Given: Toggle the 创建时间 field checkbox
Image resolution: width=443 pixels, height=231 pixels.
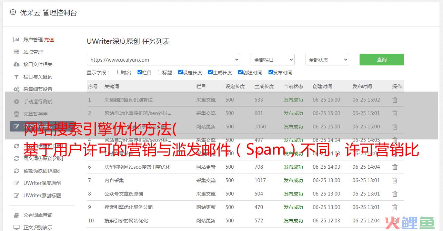Looking at the screenshot, I should click(x=240, y=72).
